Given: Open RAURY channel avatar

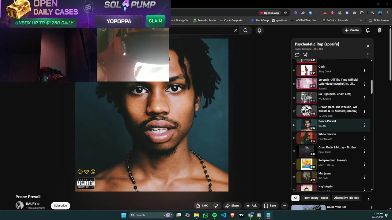Looking at the screenshot, I should [x=20, y=205].
